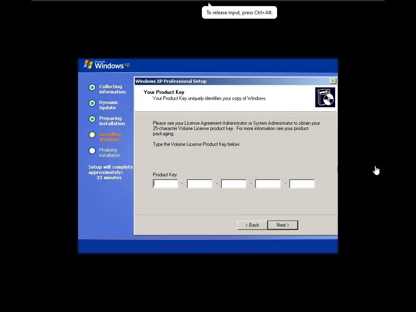Click the software box and CD icon
Viewport: 416px width, 312px height.
pyautogui.click(x=325, y=97)
